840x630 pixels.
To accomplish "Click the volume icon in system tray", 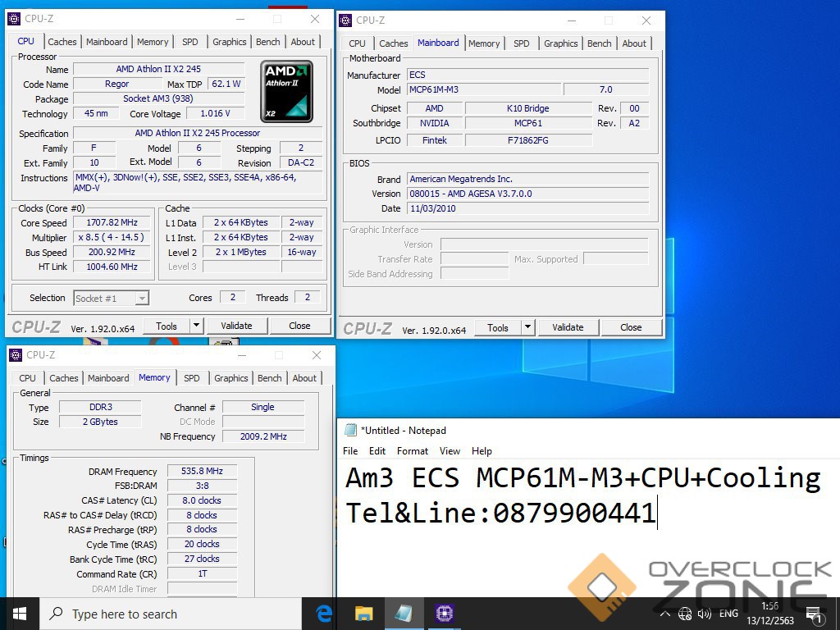I will tap(705, 614).
